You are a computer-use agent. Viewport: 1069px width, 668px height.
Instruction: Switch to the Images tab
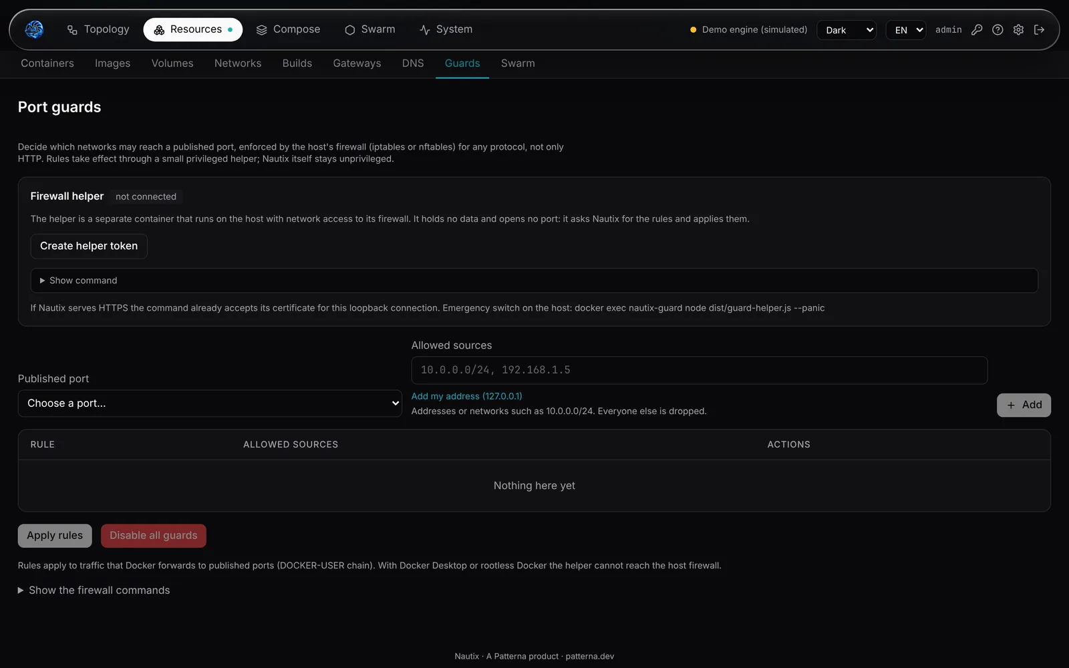tap(112, 63)
